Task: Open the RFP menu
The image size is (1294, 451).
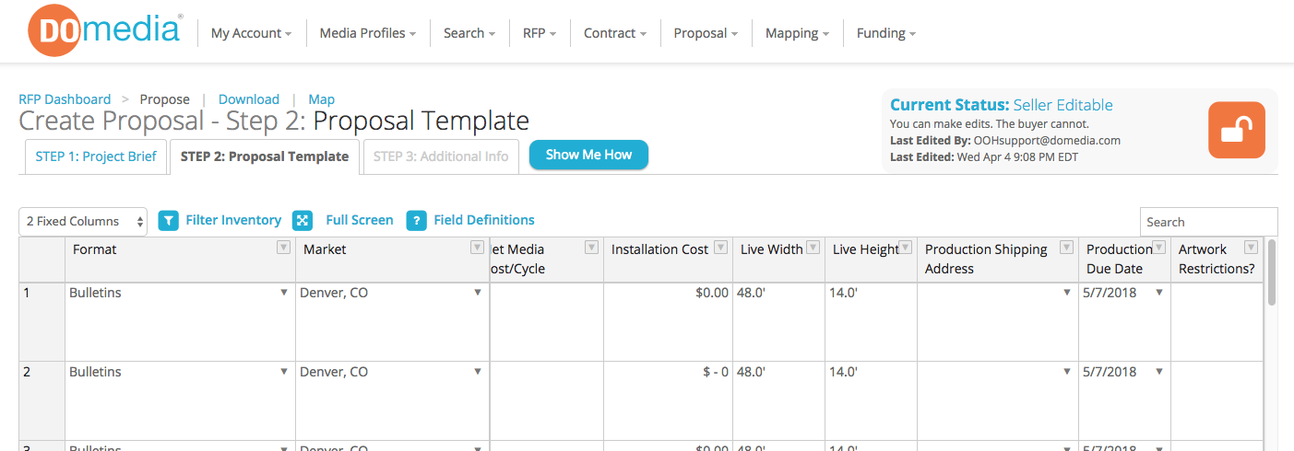Action: coord(540,33)
